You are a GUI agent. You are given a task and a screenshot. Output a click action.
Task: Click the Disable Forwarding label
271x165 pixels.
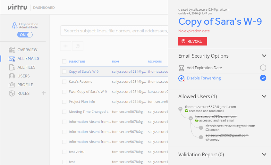(x=204, y=78)
